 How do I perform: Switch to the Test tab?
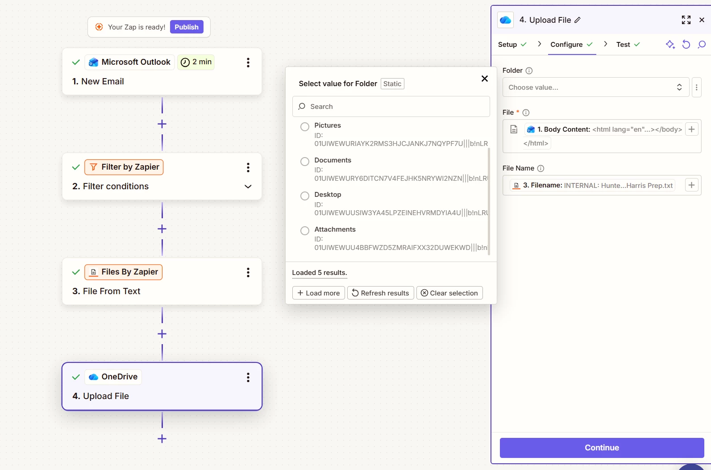(628, 44)
